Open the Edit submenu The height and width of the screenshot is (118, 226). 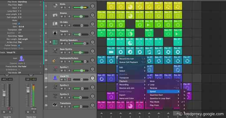pyautogui.click(x=132, y=67)
